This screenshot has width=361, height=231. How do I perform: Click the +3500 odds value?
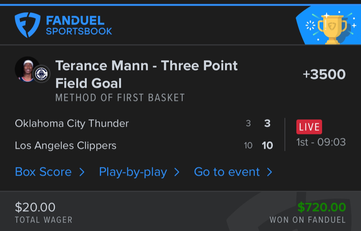point(324,74)
